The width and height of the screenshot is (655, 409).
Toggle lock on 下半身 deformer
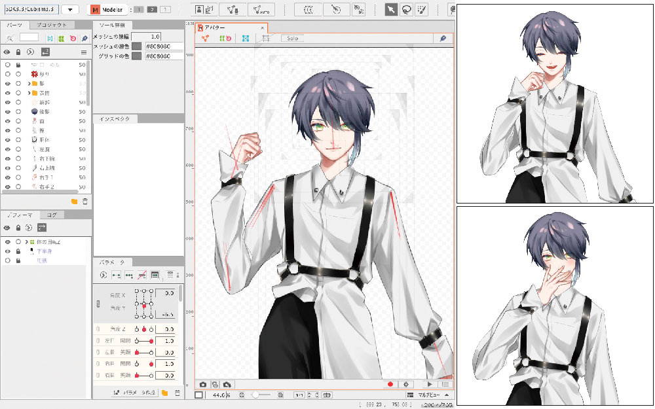click(x=18, y=251)
